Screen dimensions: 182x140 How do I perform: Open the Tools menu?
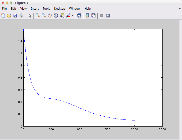coord(46,9)
